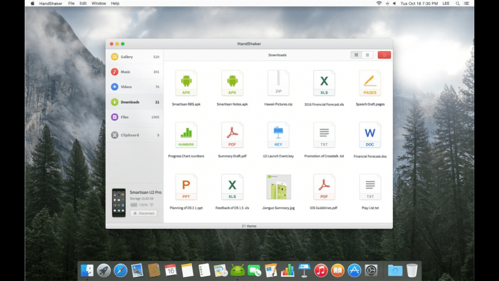Select 2016 Financial Forecast.xls file icon
The width and height of the screenshot is (499, 281).
click(324, 83)
